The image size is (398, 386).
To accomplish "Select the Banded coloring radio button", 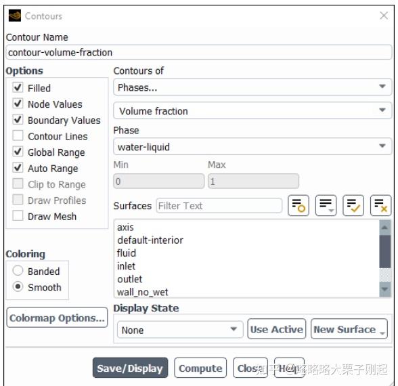I will pos(18,271).
